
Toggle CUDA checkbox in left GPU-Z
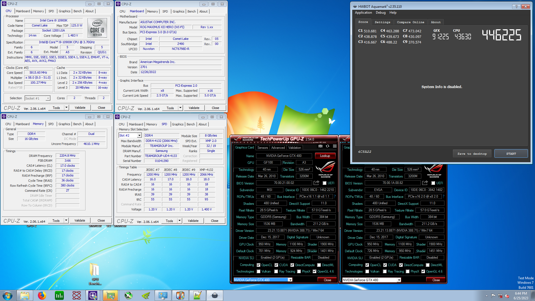[276, 265]
